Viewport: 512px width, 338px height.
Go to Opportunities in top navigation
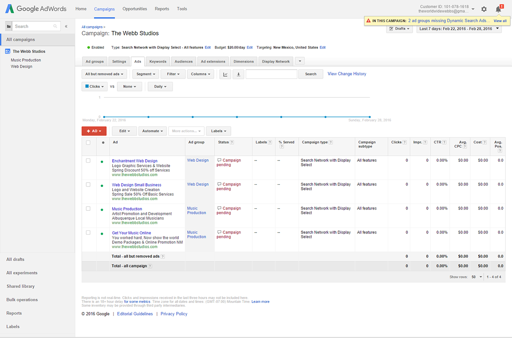click(135, 9)
